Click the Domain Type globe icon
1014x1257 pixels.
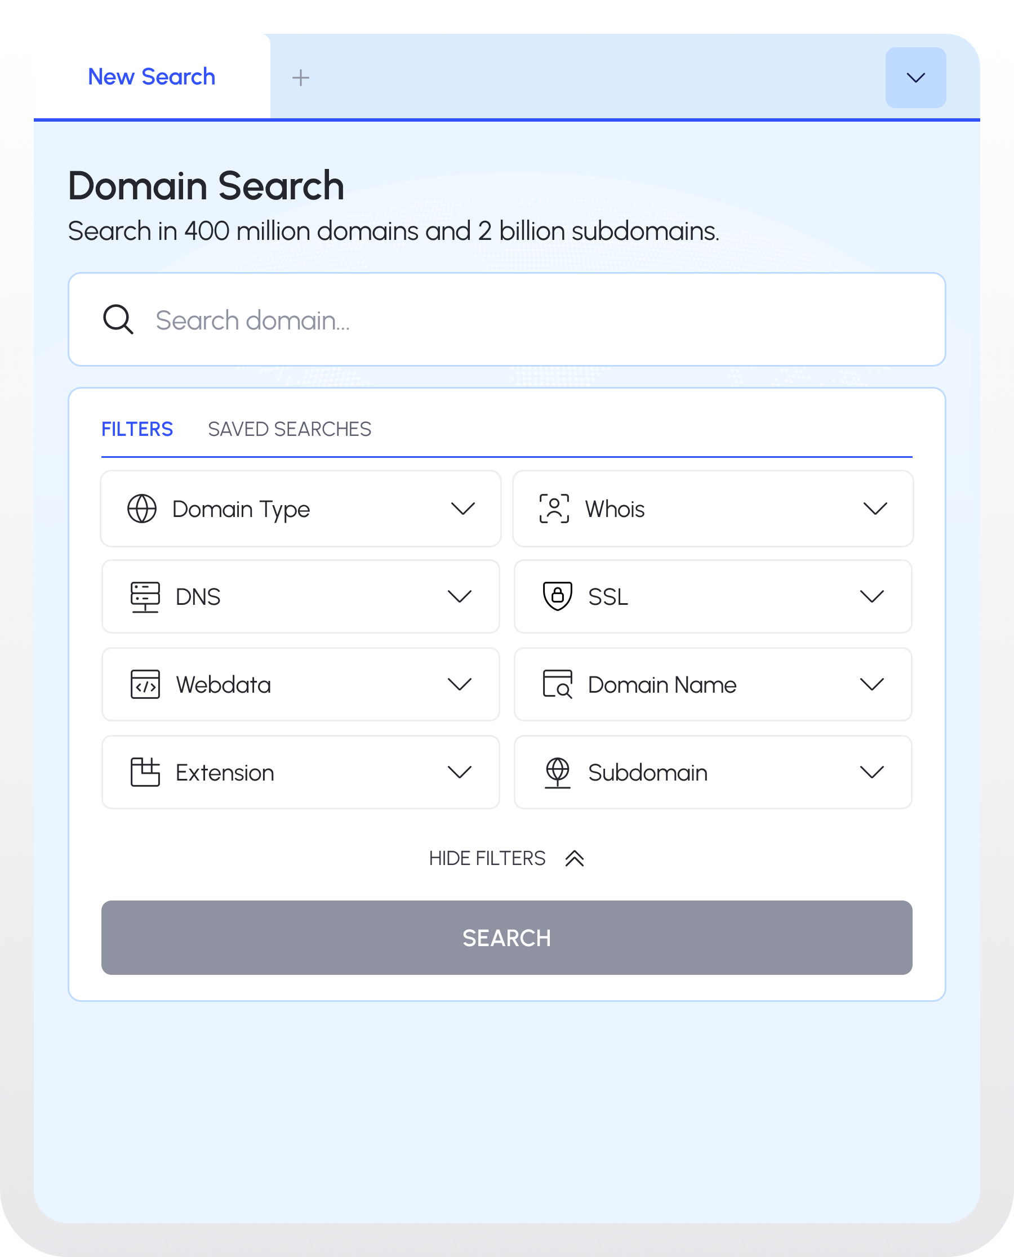click(142, 509)
